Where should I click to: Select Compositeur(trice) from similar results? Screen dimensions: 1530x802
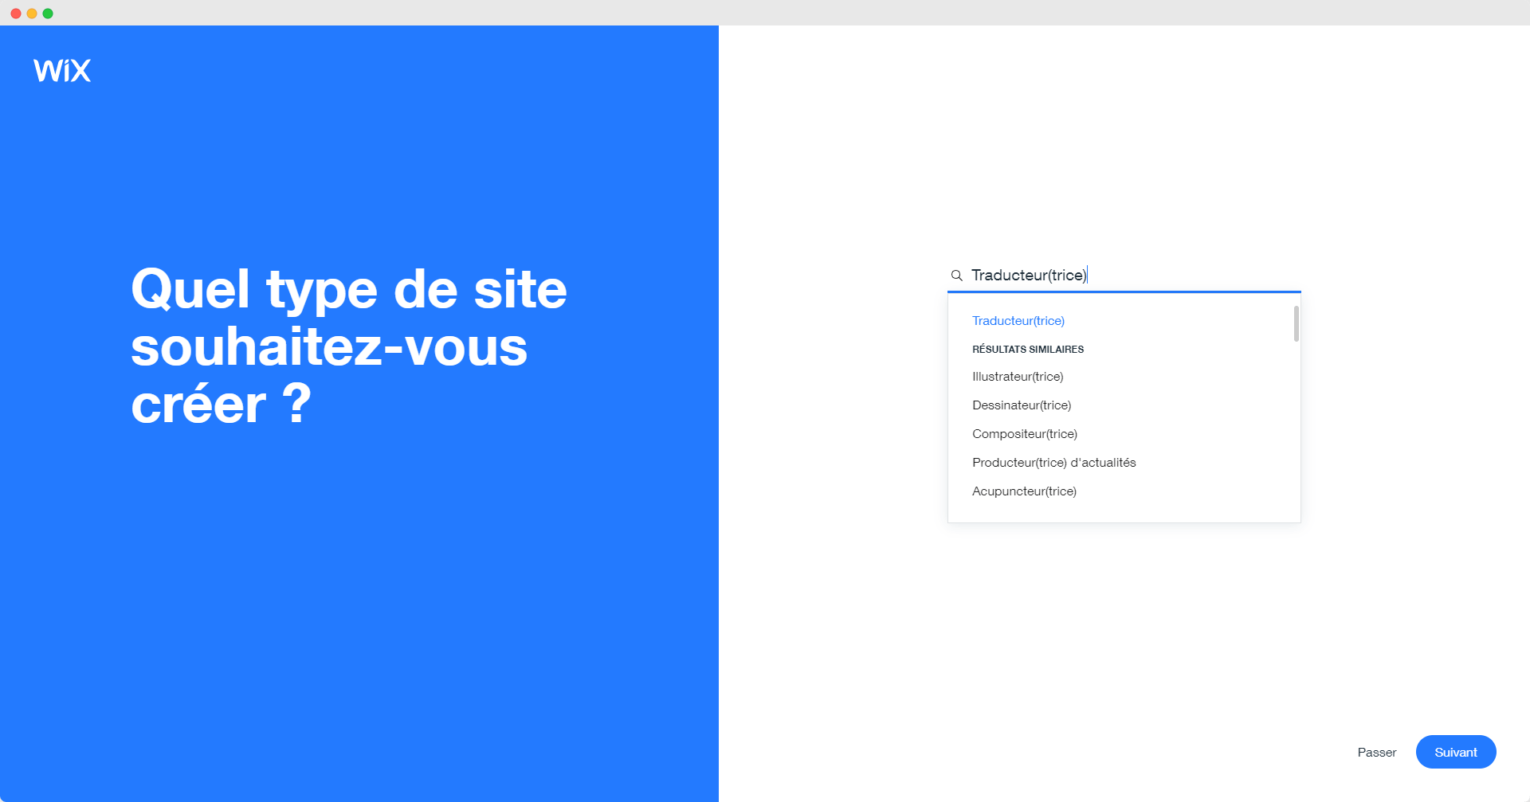1024,434
